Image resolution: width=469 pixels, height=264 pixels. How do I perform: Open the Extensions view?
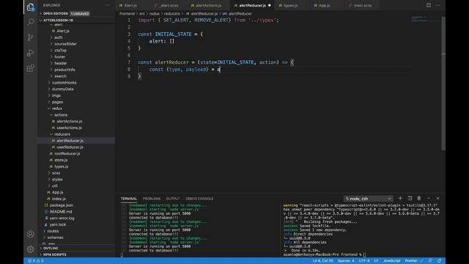(30, 68)
